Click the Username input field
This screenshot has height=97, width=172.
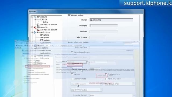104,26
